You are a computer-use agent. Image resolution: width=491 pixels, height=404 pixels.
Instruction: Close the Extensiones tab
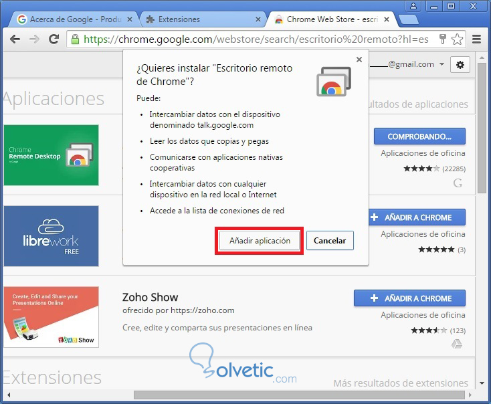point(258,19)
